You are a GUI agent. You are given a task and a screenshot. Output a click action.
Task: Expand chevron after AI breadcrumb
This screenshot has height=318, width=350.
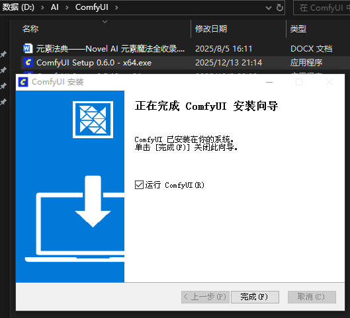[x=67, y=8]
